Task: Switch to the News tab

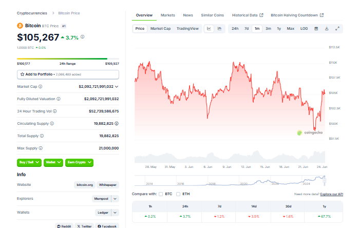Action: (188, 15)
